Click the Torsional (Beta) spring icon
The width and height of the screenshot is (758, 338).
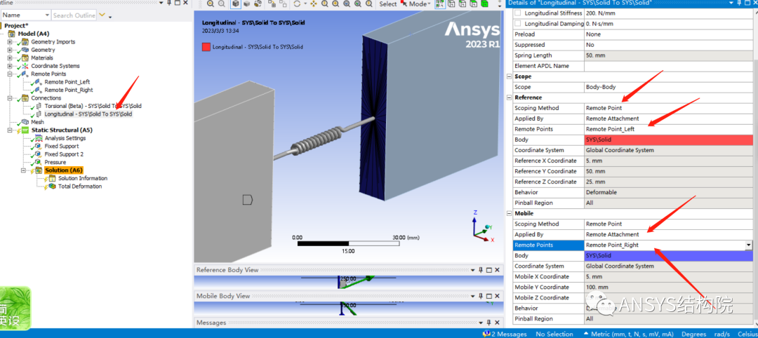[39, 106]
